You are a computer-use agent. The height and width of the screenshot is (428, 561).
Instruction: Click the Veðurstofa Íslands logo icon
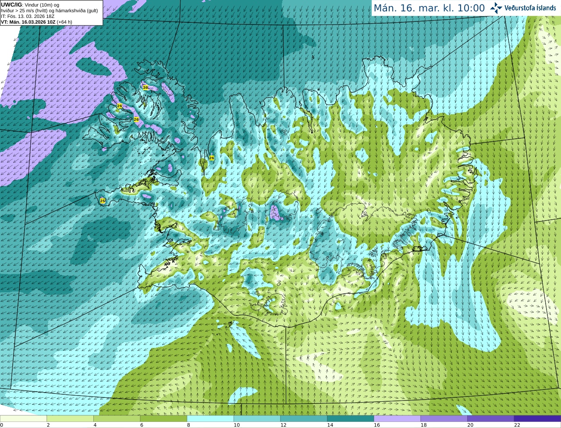click(x=496, y=8)
